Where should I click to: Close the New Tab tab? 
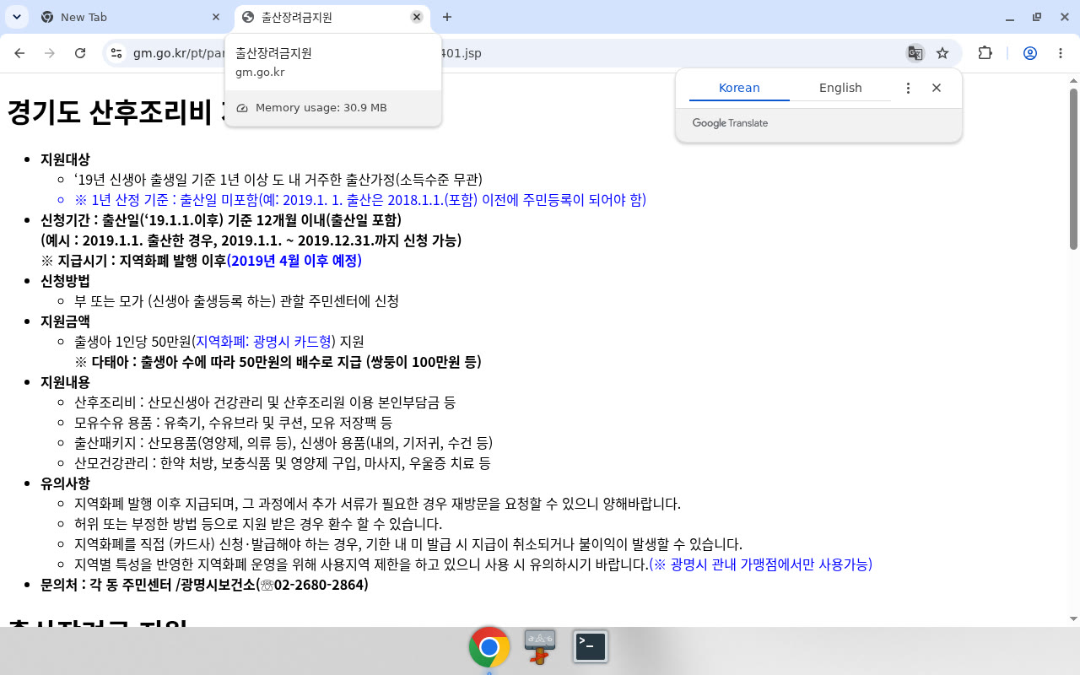tap(216, 17)
